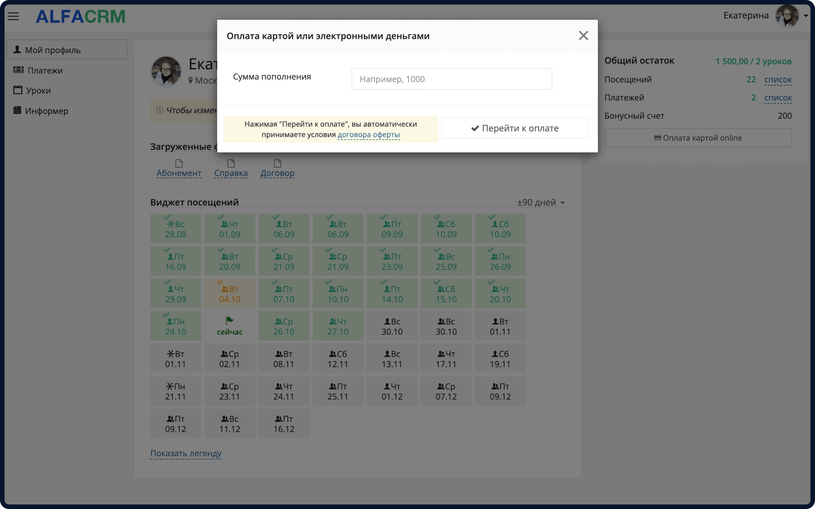Viewport: 815px width, 509px height.
Task: Switch to the Платежи sidebar section
Action: click(x=44, y=70)
